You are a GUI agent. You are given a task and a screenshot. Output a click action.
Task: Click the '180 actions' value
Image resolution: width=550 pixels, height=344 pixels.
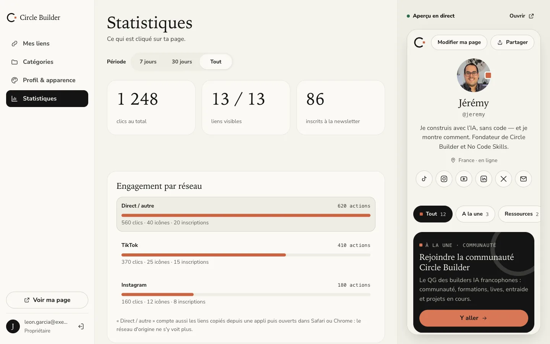pos(354,285)
